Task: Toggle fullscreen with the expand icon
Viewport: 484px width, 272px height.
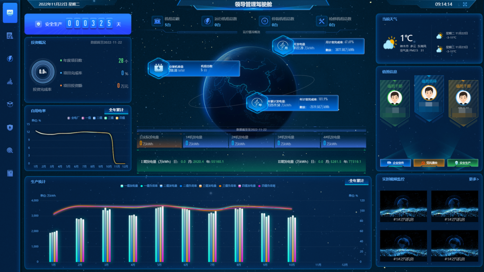Action: tap(465, 4)
